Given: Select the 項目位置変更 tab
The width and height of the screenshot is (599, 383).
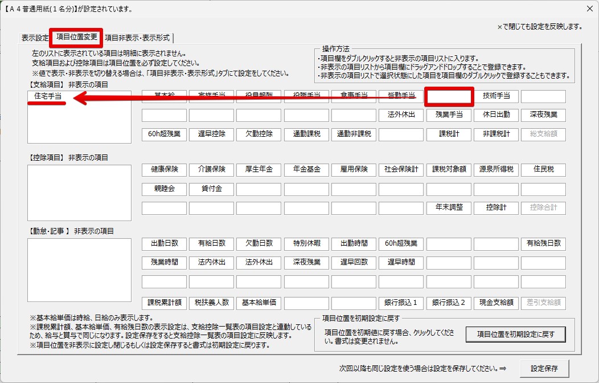Looking at the screenshot, I should (77, 38).
